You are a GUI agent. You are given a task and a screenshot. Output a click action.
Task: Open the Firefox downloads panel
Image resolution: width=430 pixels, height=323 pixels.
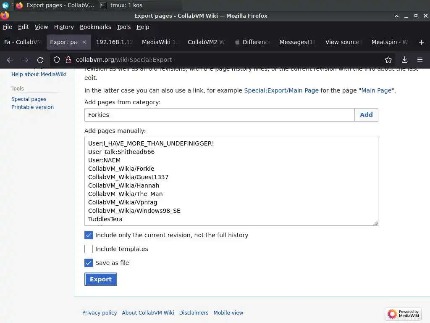(404, 60)
